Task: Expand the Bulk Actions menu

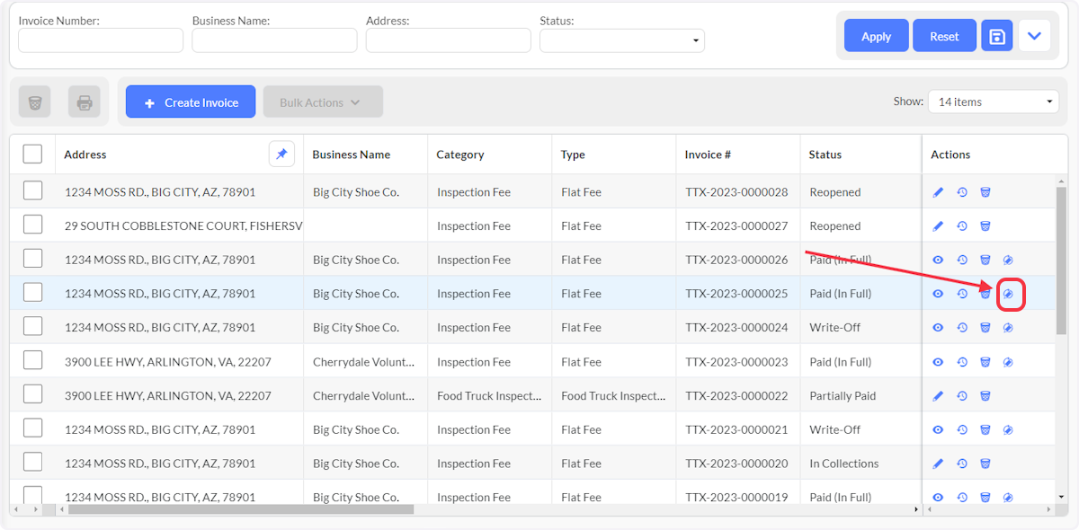Action: (x=323, y=102)
